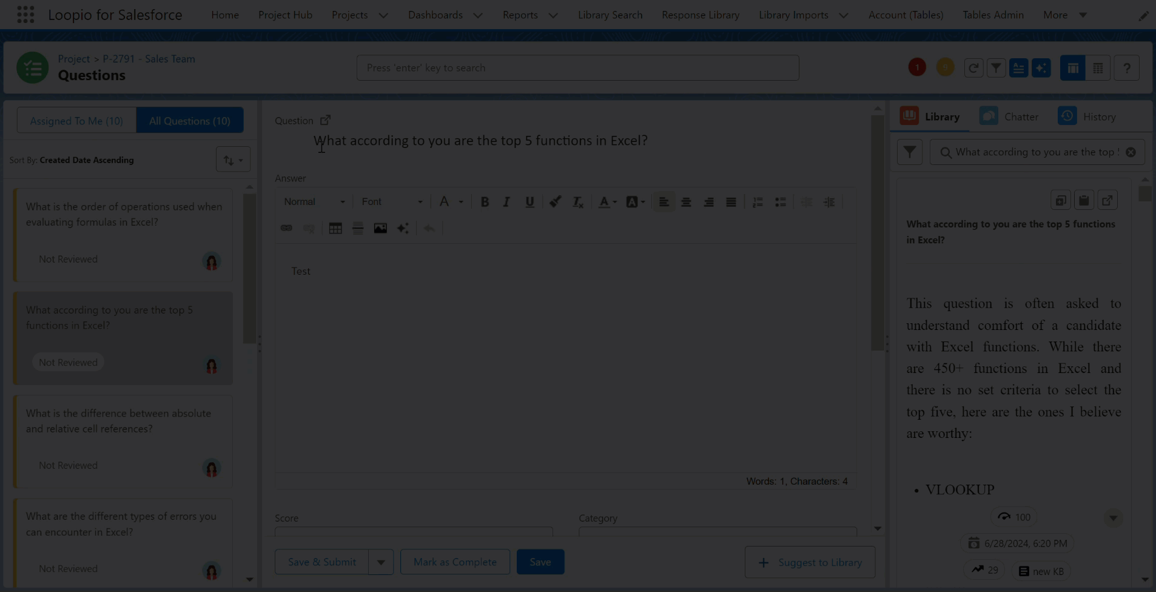Create a numbered list in the editor
Image resolution: width=1156 pixels, height=592 pixels.
click(758, 202)
